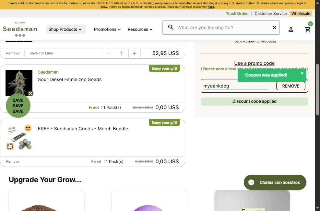Start chat via 'Chatea con nosotros'
This screenshot has width=320, height=211.
click(275, 182)
